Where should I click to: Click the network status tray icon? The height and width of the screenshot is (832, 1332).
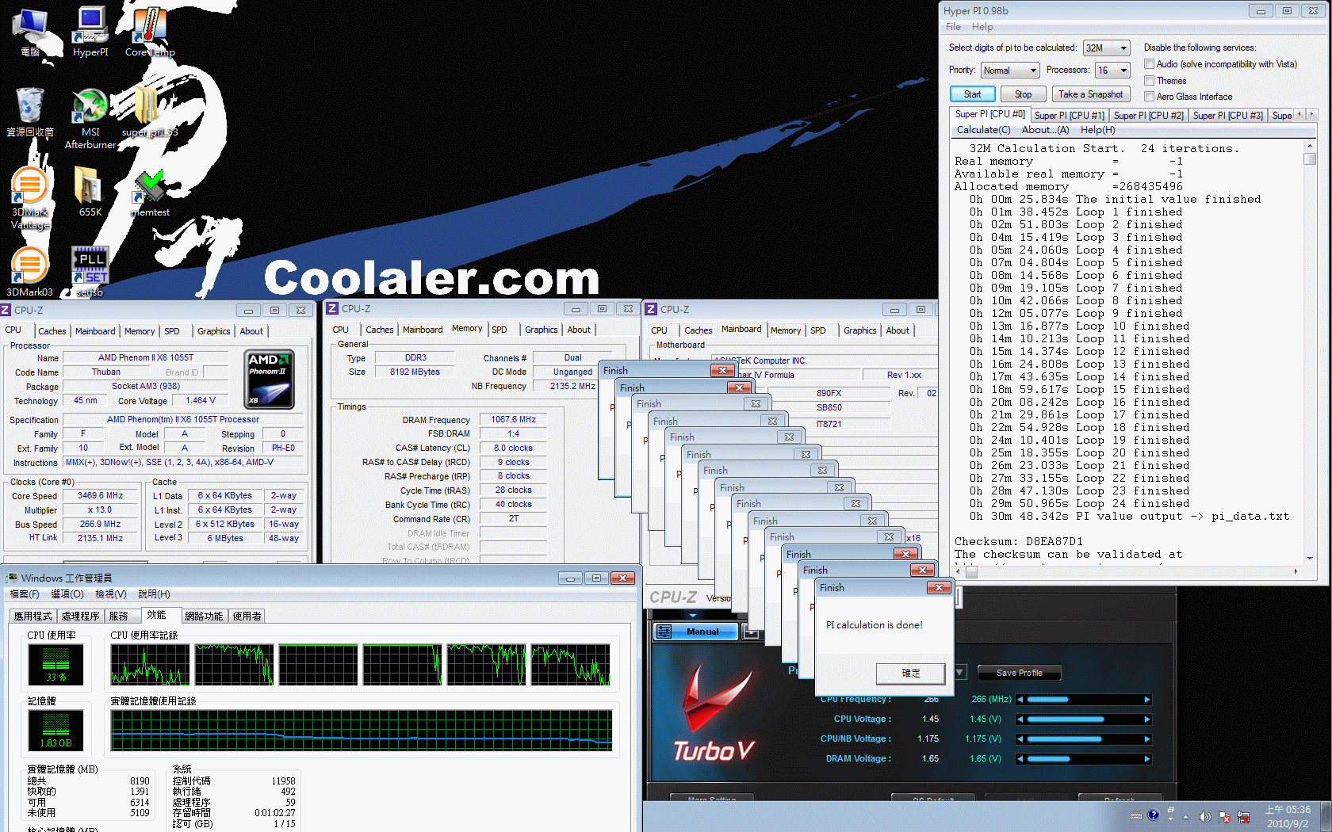tap(1243, 816)
